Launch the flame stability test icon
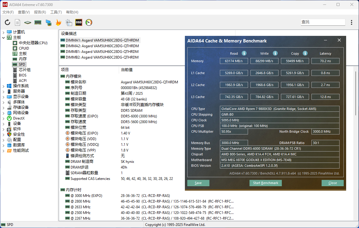Viewport: 359px width, 228px height. point(58,22)
